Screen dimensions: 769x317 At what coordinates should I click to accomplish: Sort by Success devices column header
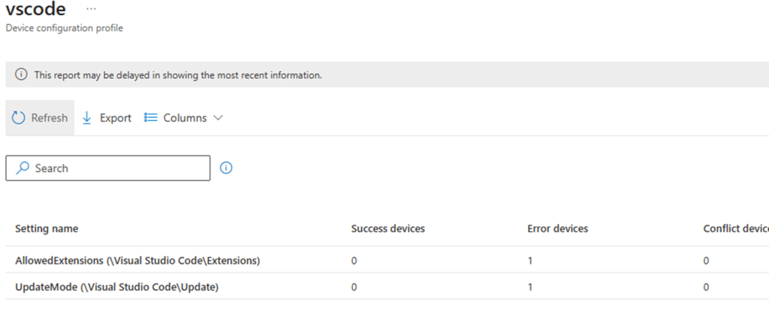pos(388,228)
